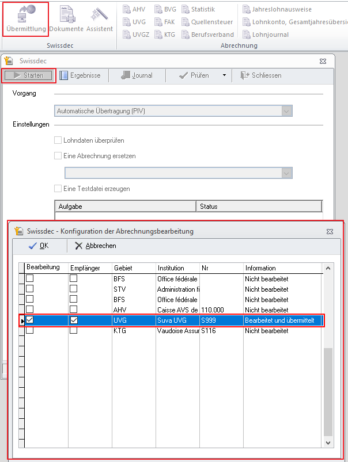Screen dimensions: 348x462
Task: Click the Übermittlung icon in ribbon
Action: pos(25,19)
